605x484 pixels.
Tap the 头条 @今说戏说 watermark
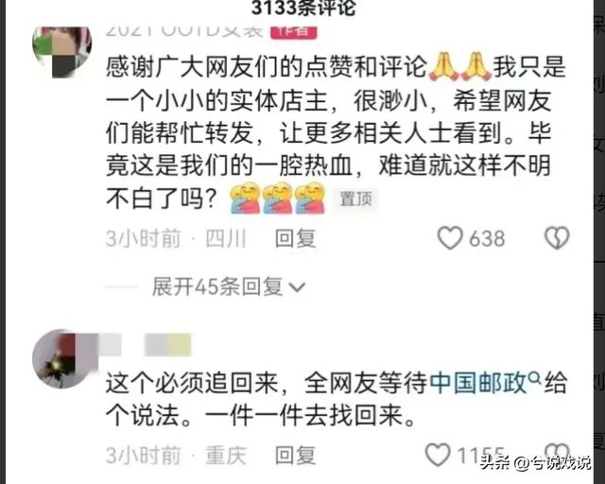pyautogui.click(x=535, y=462)
